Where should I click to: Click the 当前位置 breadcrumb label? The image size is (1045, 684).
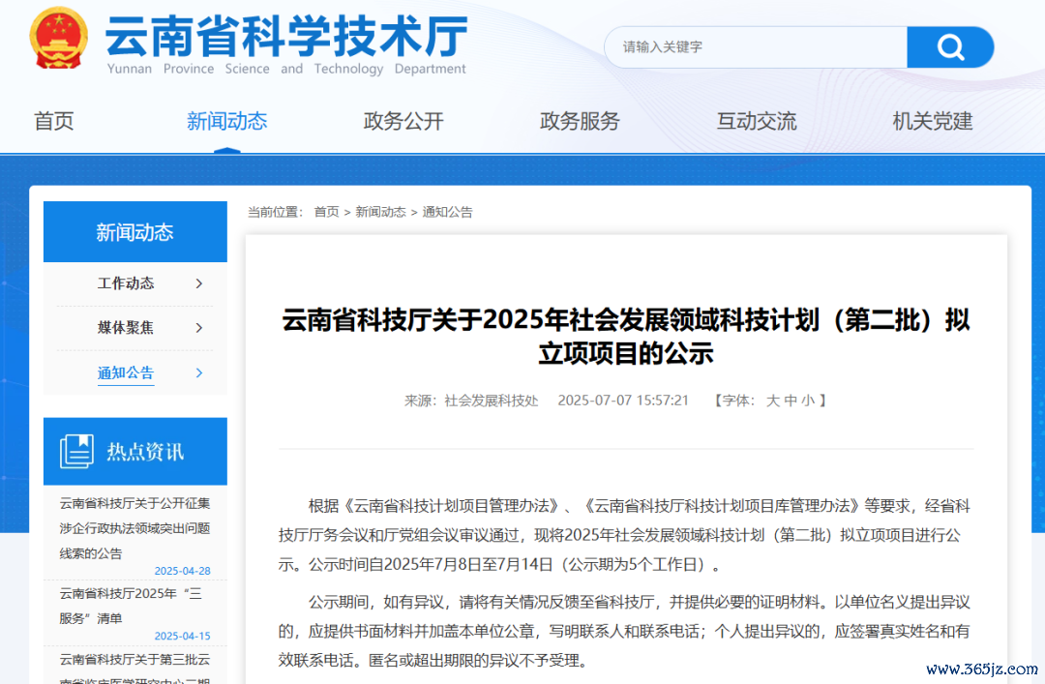coord(275,212)
